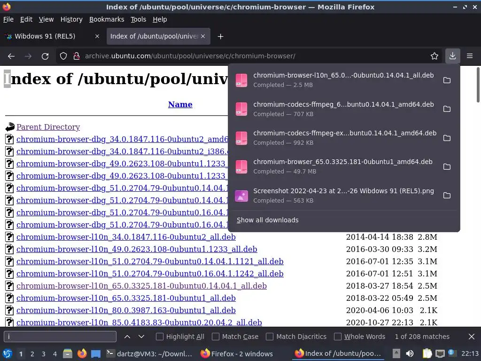Click the find-in-page text field
Screen dimensions: 481x361
click(x=60, y=337)
